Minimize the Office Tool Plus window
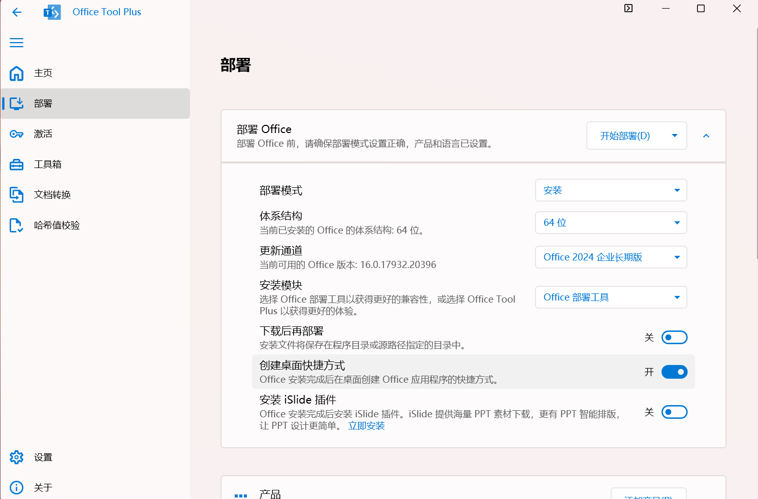 666,8
